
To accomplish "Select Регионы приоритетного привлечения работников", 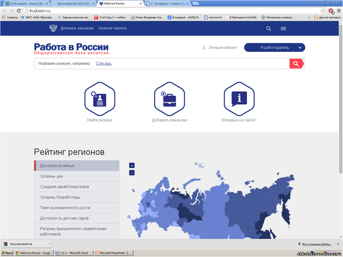I will coord(77,231).
